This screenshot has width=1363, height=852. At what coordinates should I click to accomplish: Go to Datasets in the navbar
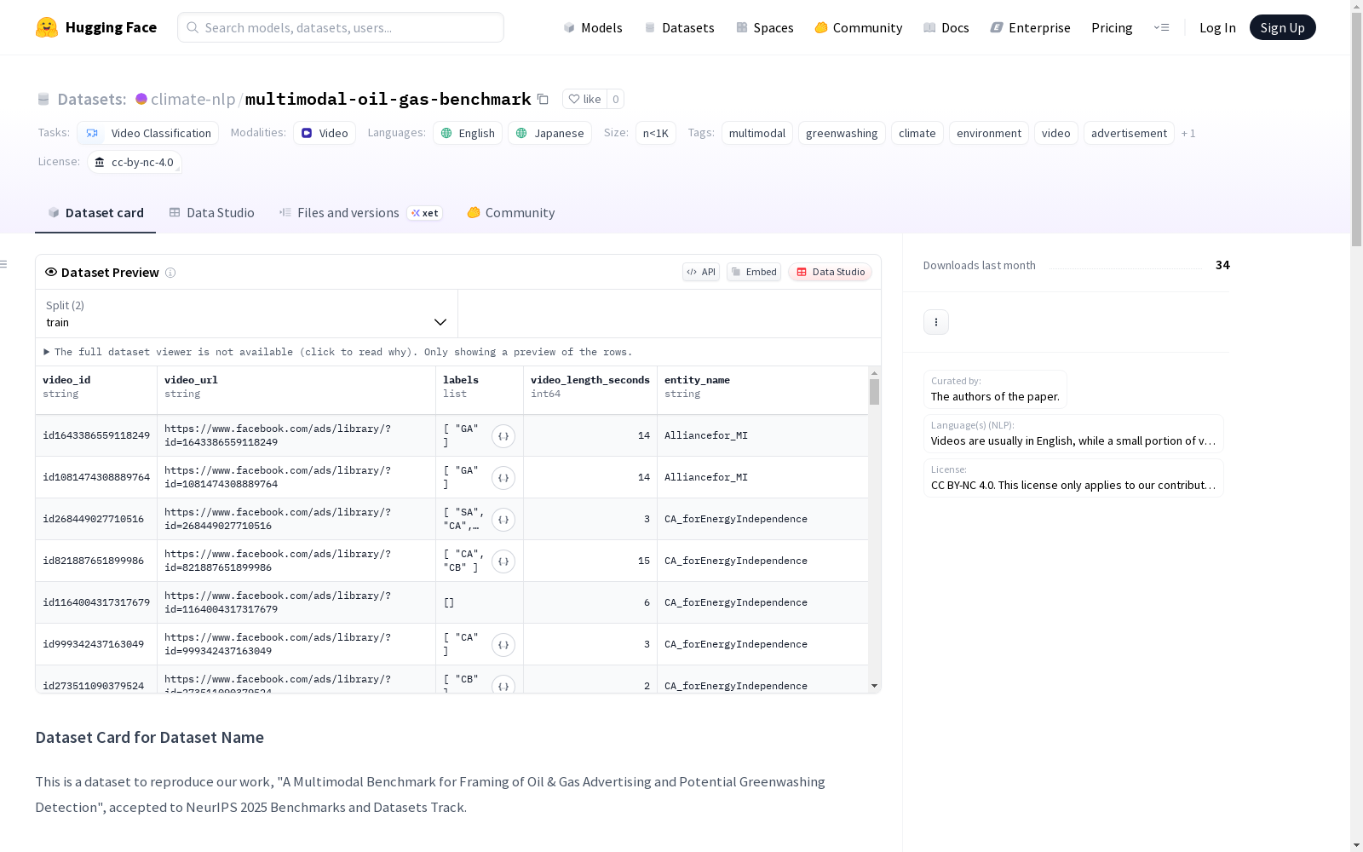[679, 27]
